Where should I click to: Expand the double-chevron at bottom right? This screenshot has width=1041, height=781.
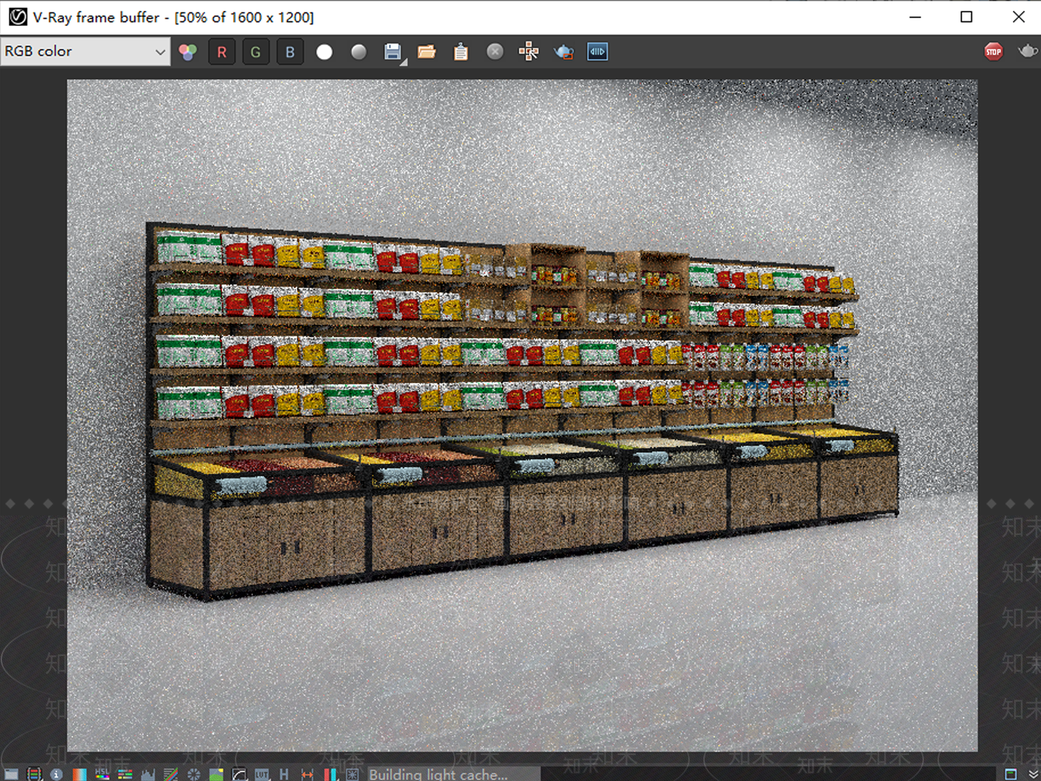pos(1033,774)
